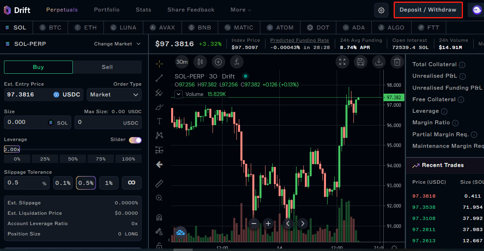484x251 pixels.
Task: Switch to the Sell side
Action: pos(107,67)
